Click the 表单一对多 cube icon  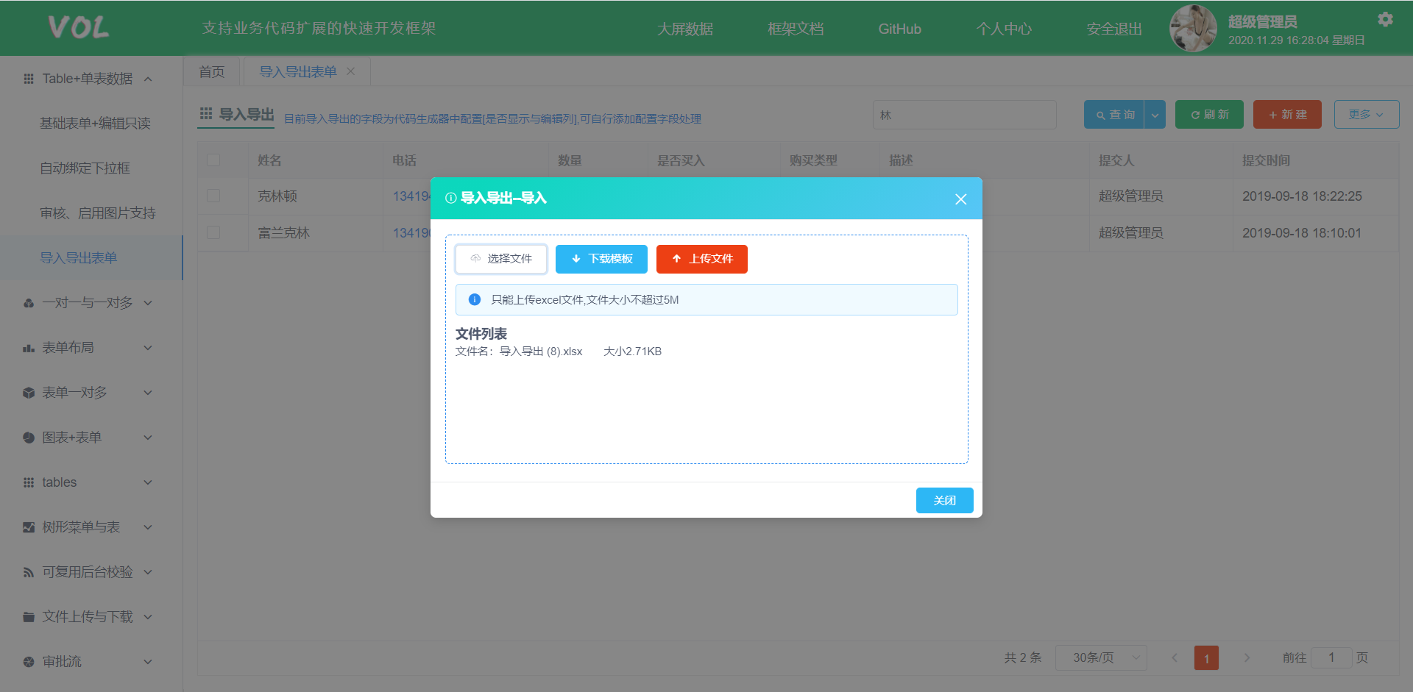[x=29, y=393]
